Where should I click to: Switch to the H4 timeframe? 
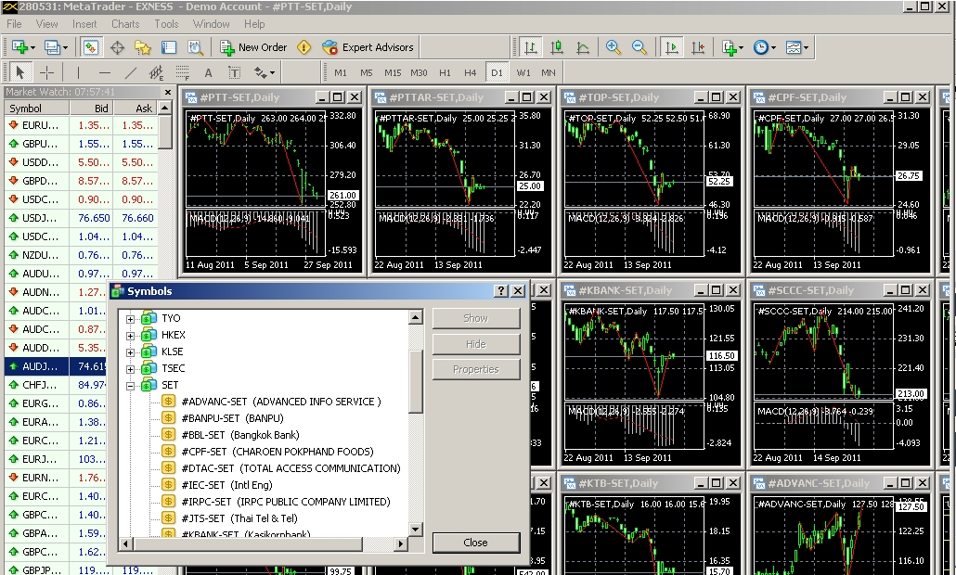470,72
